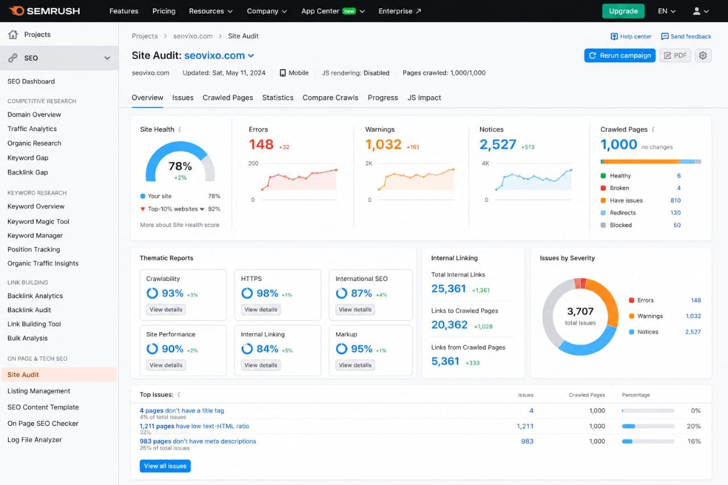This screenshot has height=485, width=728.
Task: Go to the Statistics tab
Action: point(278,98)
